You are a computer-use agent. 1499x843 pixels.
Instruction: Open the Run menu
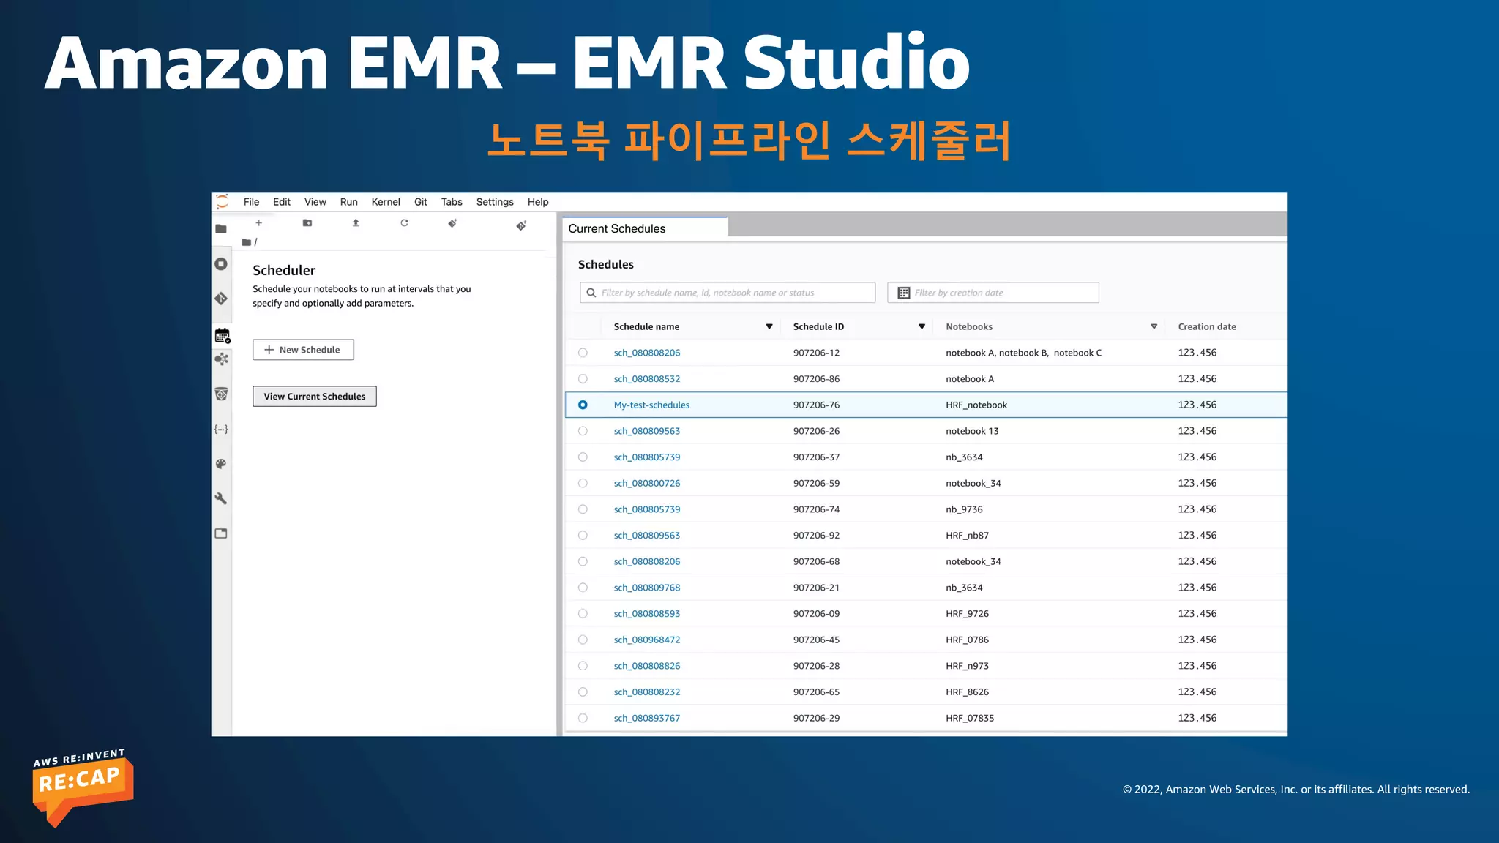tap(349, 202)
